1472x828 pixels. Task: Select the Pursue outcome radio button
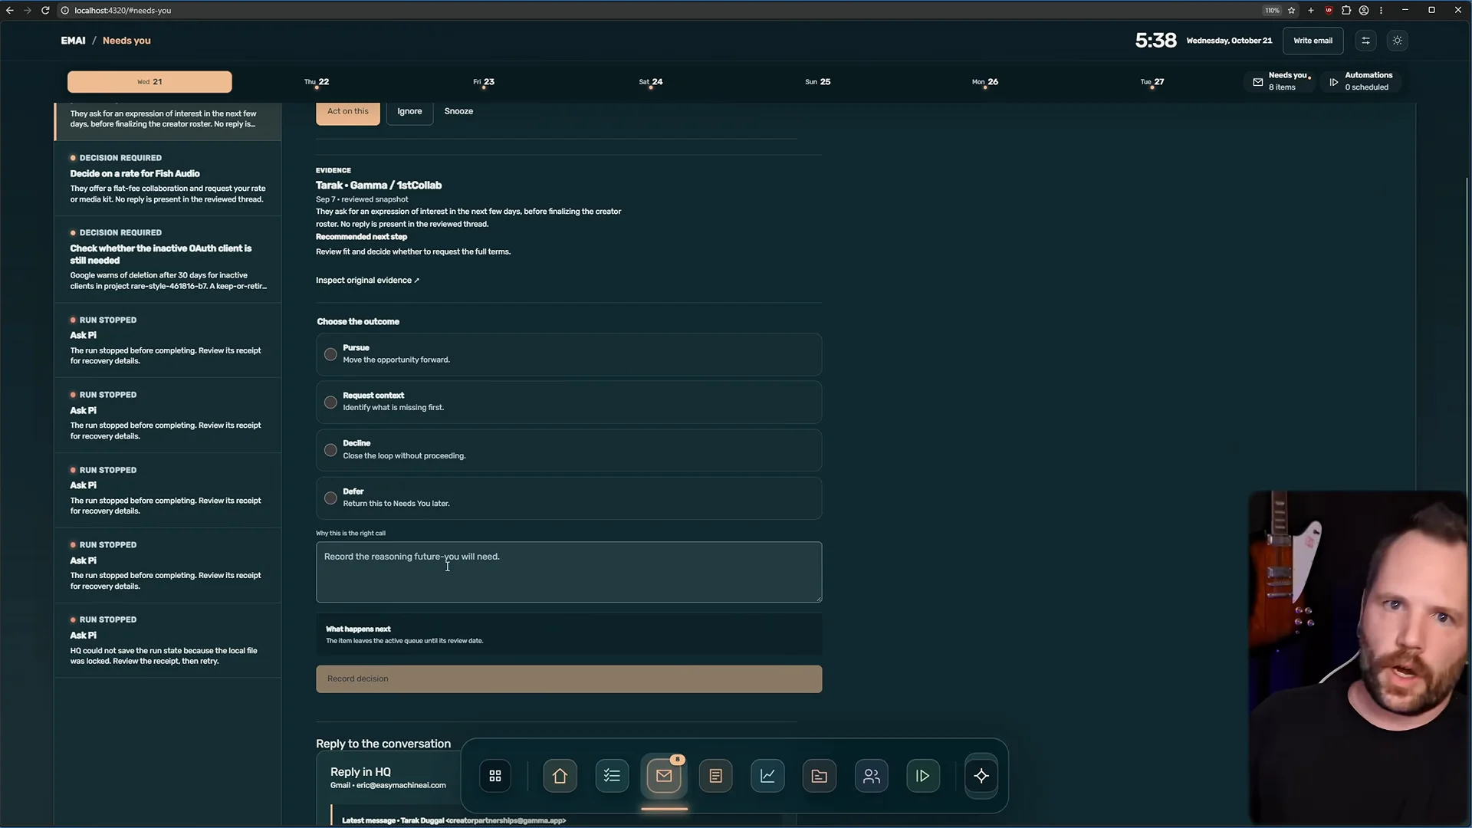pyautogui.click(x=330, y=354)
